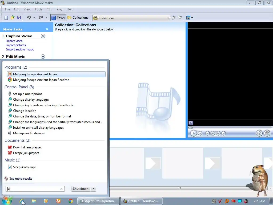Open the Shut down options arrow
Image resolution: width=273 pixels, height=205 pixels.
(x=93, y=189)
